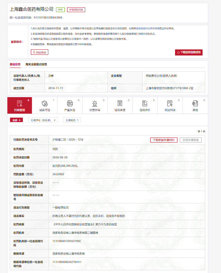Click the 重要提示 label

click(17, 42)
